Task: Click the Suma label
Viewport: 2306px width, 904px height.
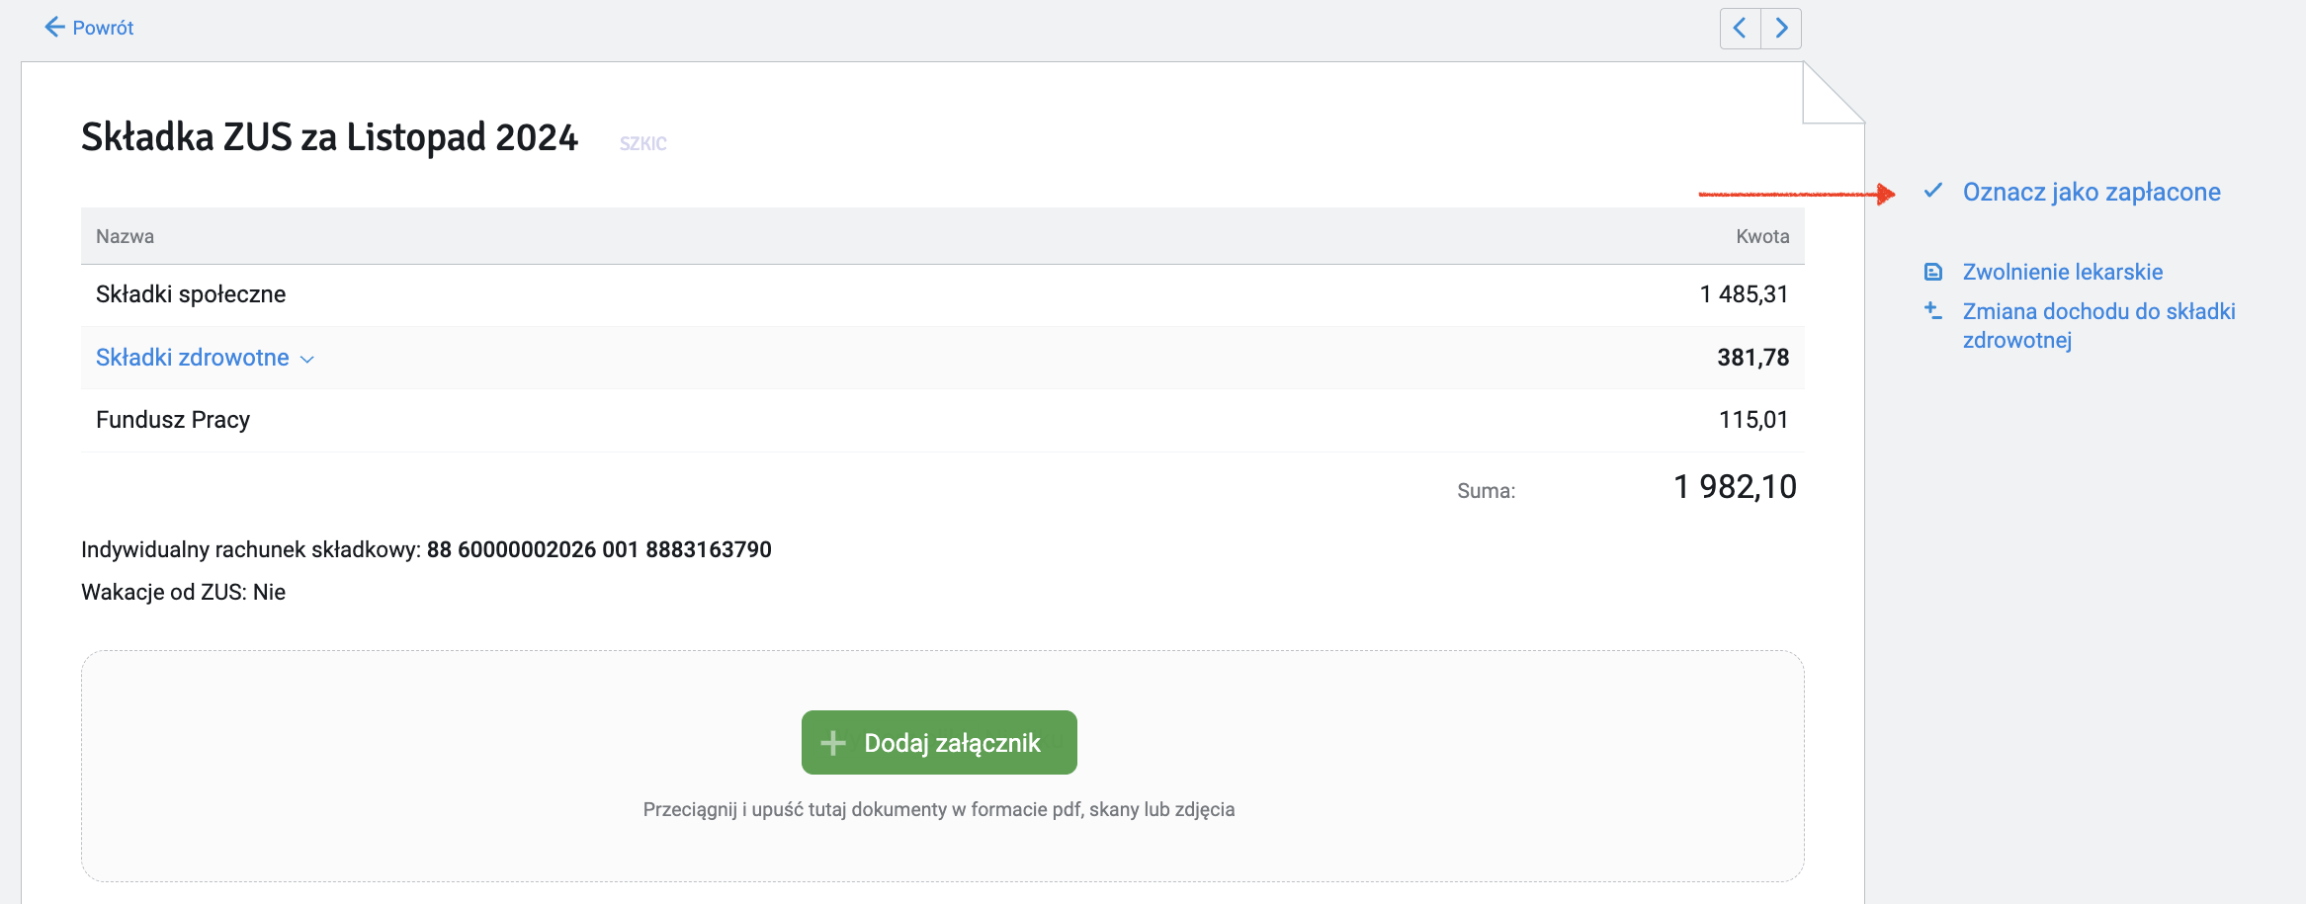Action: tap(1487, 491)
